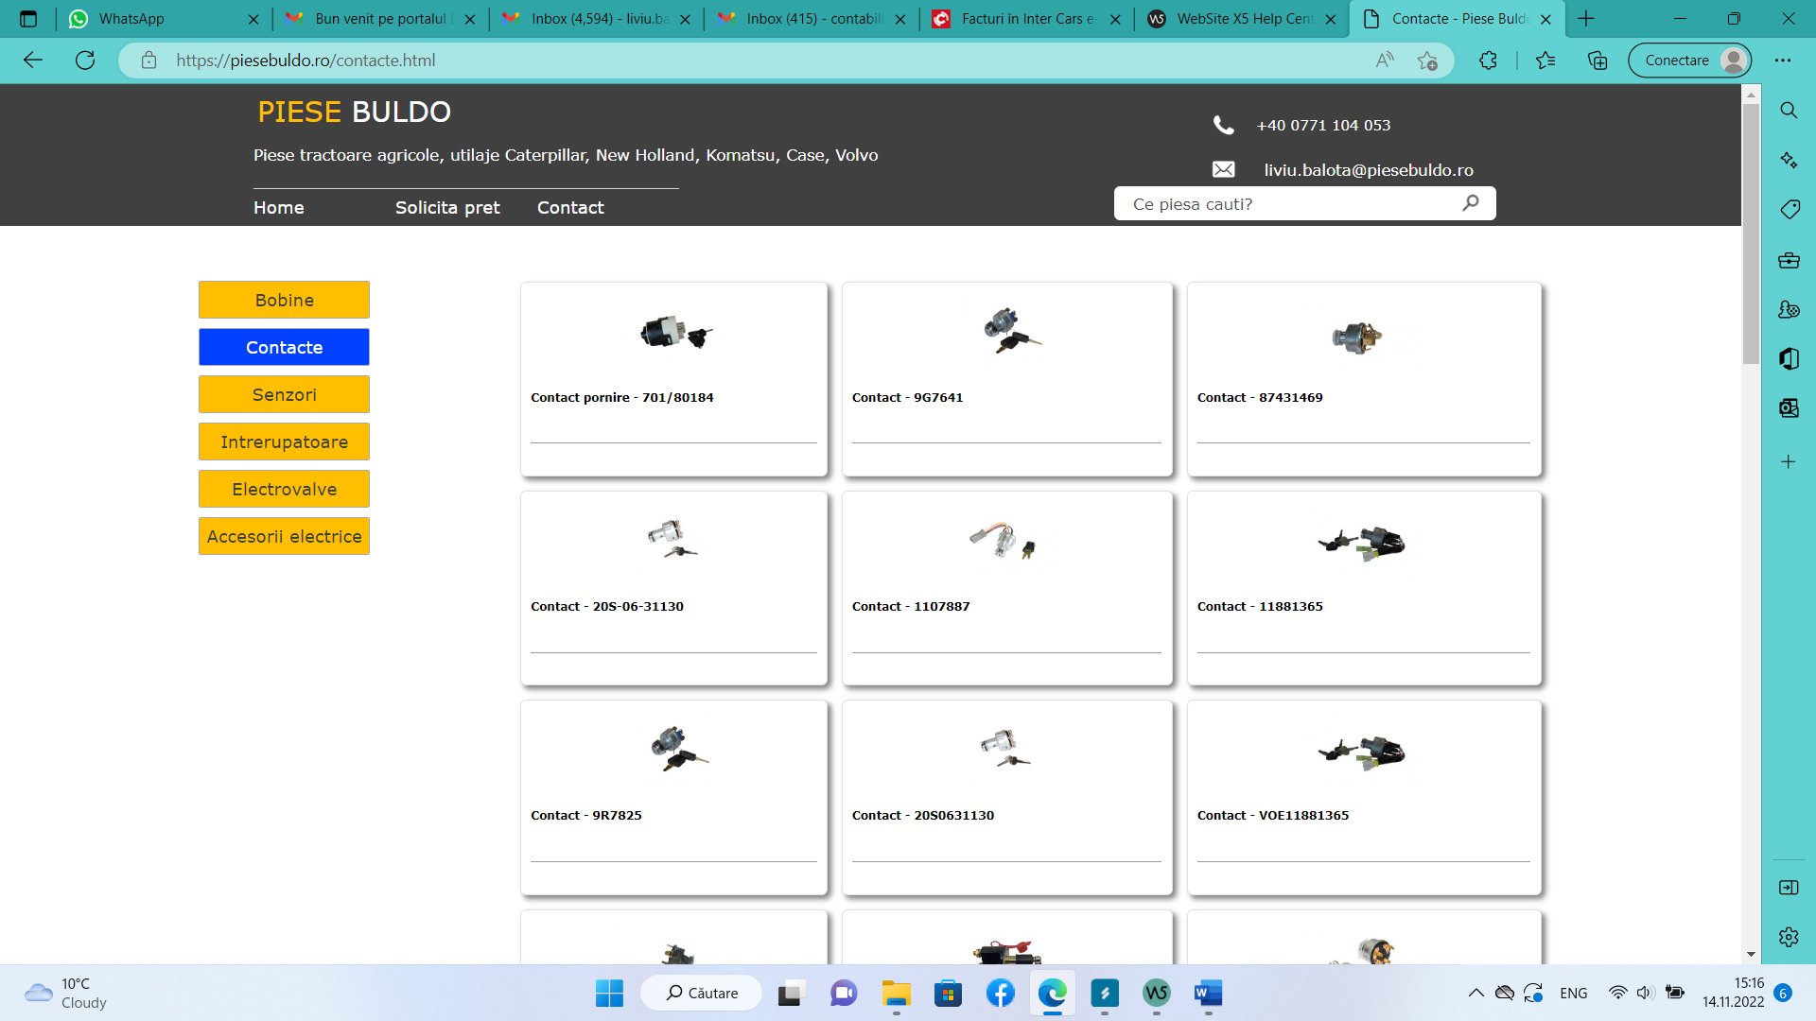This screenshot has width=1816, height=1021.
Task: Open Windows Start menu
Action: point(609,993)
